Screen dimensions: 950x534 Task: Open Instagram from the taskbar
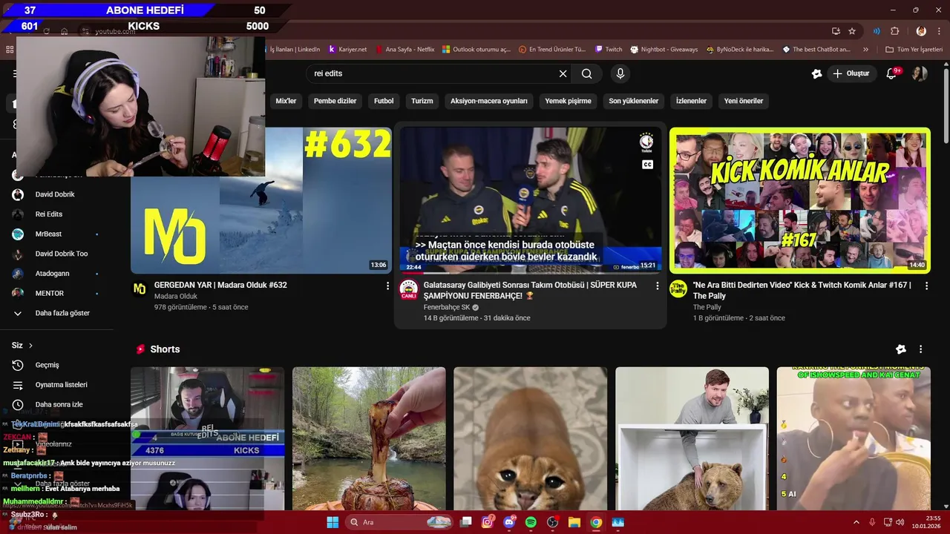click(488, 522)
